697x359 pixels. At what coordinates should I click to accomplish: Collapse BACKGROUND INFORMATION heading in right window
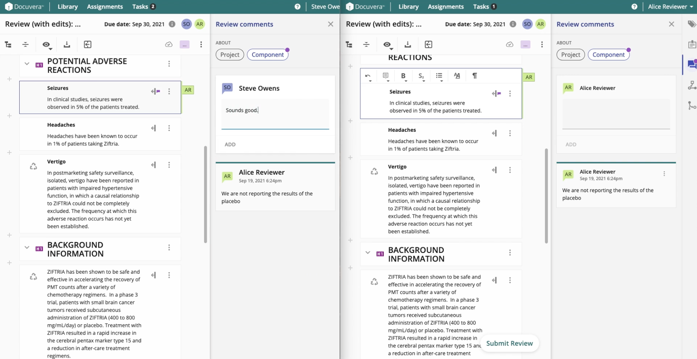(x=368, y=253)
